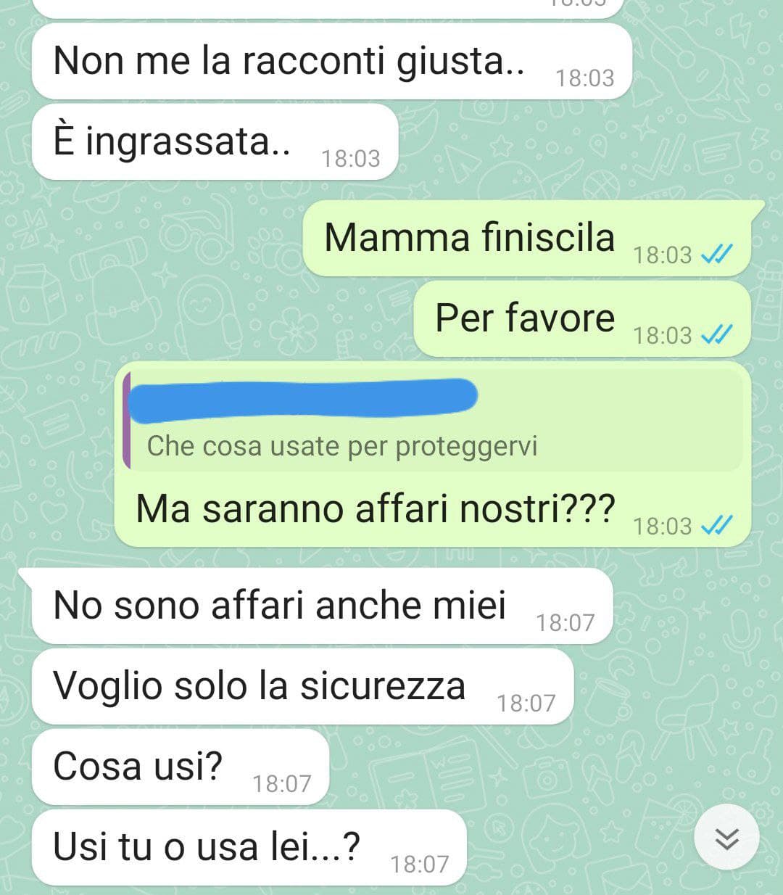
Task: Select 'Voglio solo la sicurezza' message
Action: pyautogui.click(x=303, y=687)
